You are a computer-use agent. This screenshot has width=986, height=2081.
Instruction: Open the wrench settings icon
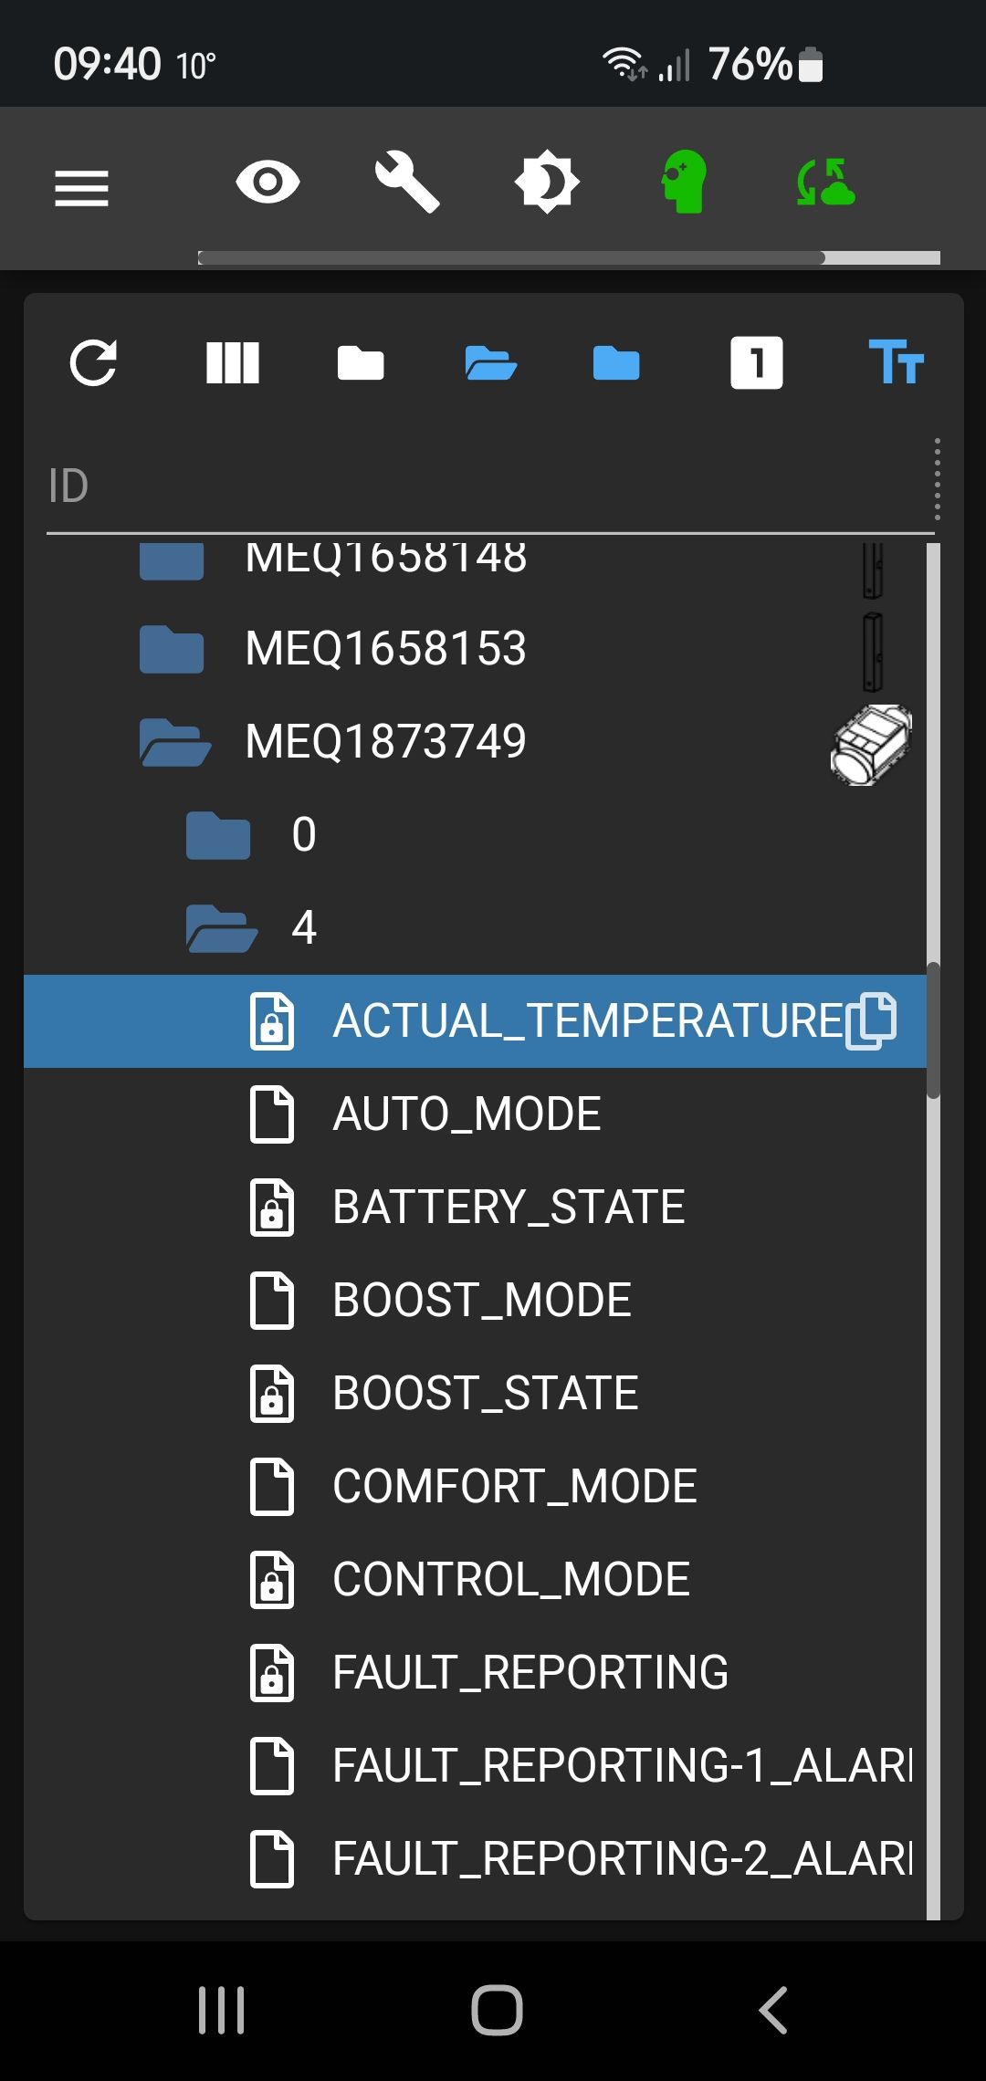tap(407, 183)
